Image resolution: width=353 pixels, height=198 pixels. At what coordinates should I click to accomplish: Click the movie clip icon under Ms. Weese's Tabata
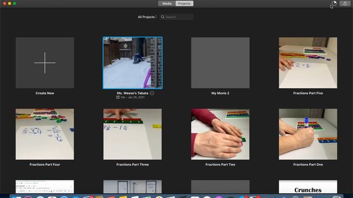pos(117,97)
